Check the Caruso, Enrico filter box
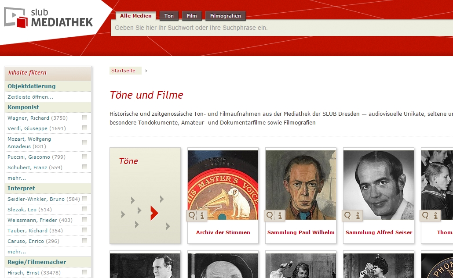The image size is (453, 278). (84, 241)
